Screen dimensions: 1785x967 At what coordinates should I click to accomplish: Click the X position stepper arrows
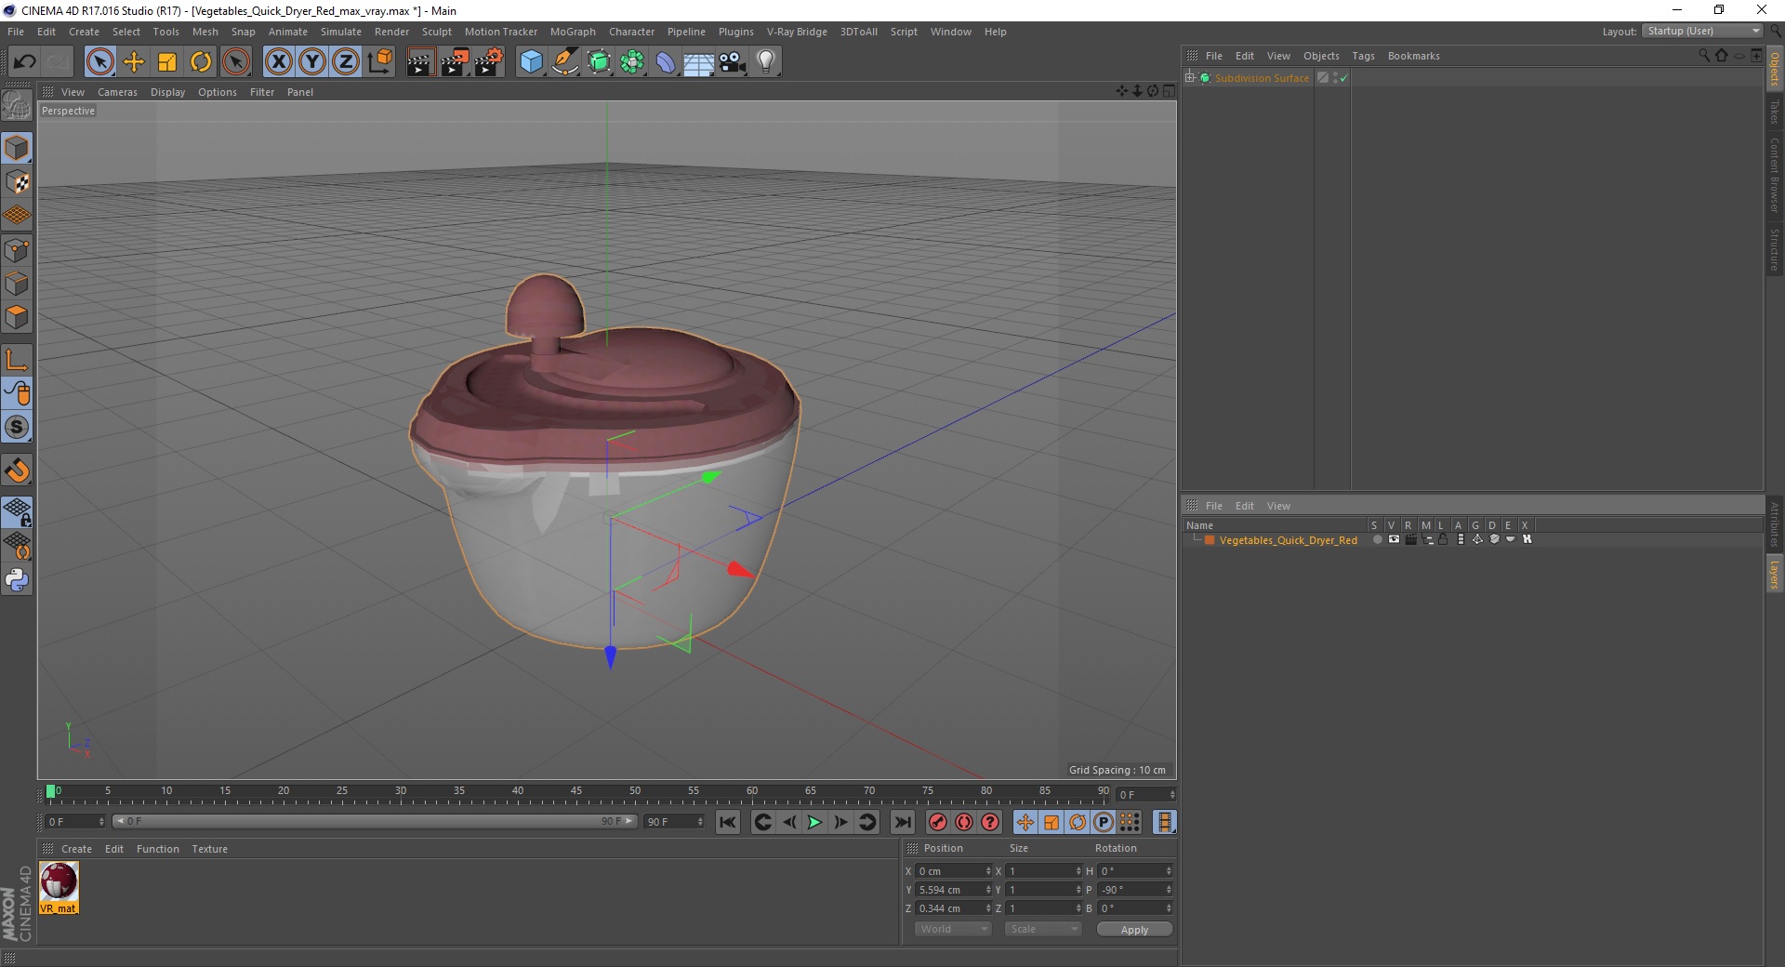pos(988,871)
